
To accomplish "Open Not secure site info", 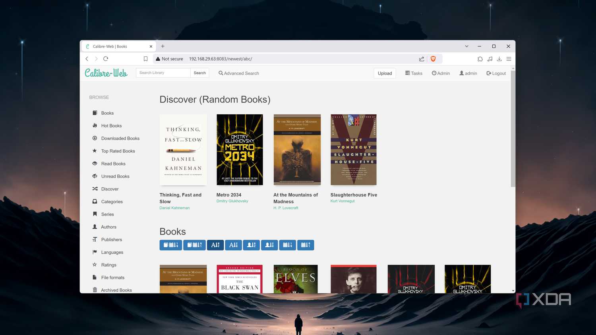I will pyautogui.click(x=169, y=59).
